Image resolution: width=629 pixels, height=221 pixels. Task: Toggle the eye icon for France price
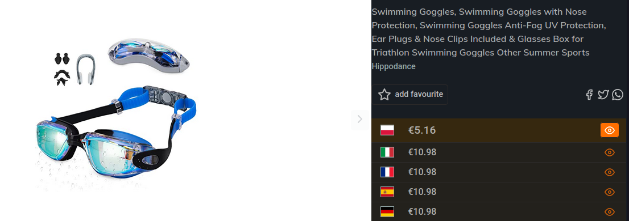(x=609, y=172)
